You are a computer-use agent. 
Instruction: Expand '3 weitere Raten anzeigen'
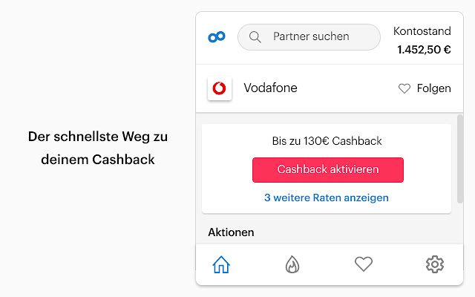(327, 198)
